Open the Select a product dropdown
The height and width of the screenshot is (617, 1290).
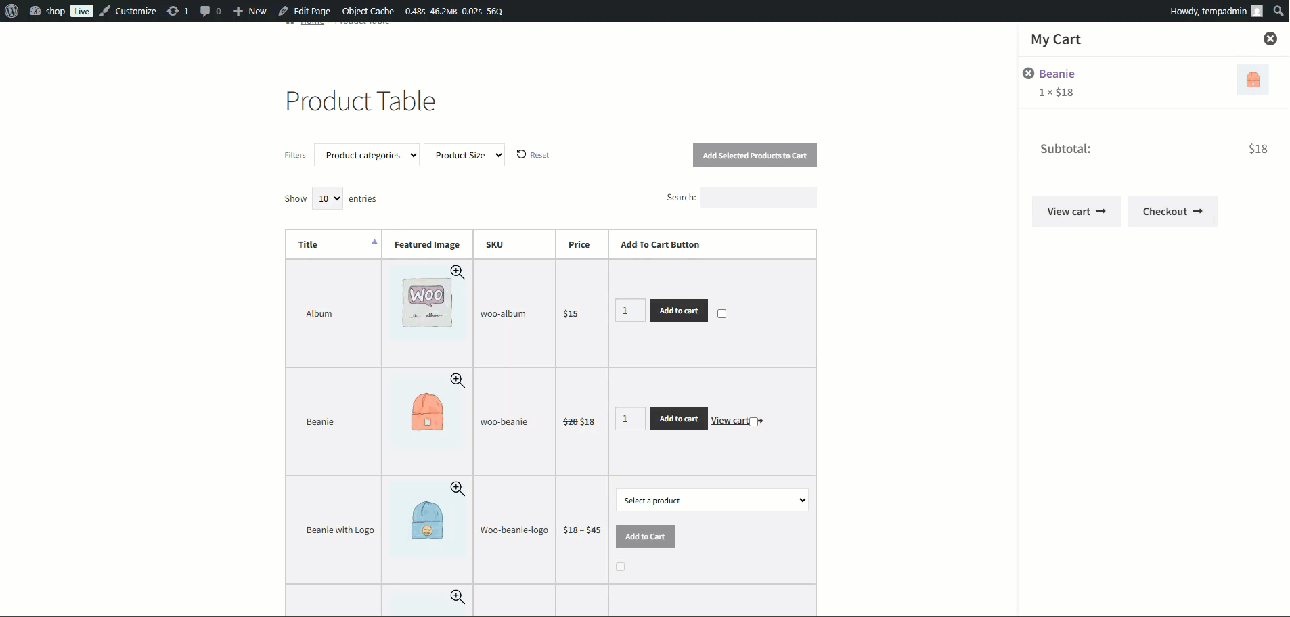[712, 500]
